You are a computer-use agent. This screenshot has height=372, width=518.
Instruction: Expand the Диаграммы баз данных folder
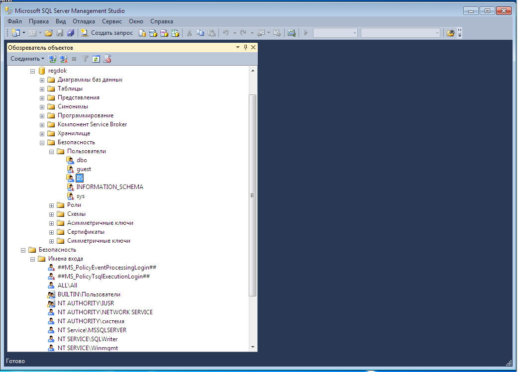coord(42,80)
